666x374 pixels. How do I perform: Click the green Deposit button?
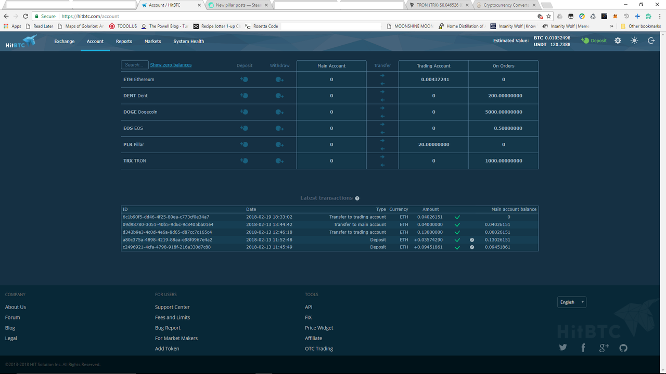594,41
